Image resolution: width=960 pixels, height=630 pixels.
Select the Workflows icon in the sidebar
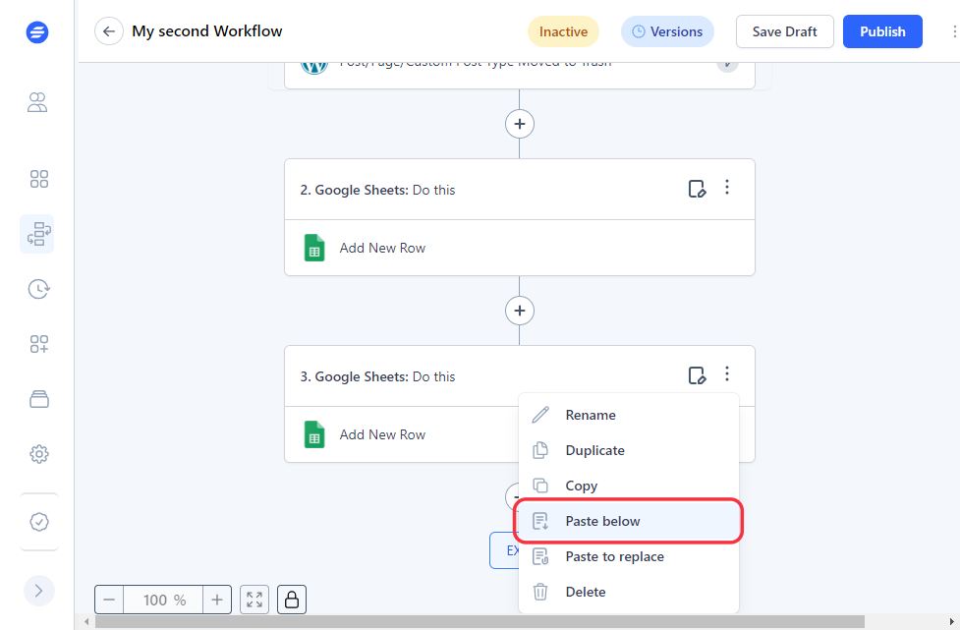(38, 234)
